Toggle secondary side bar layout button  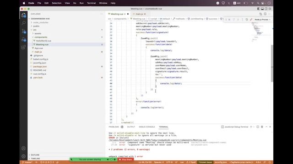[x=266, y=9]
